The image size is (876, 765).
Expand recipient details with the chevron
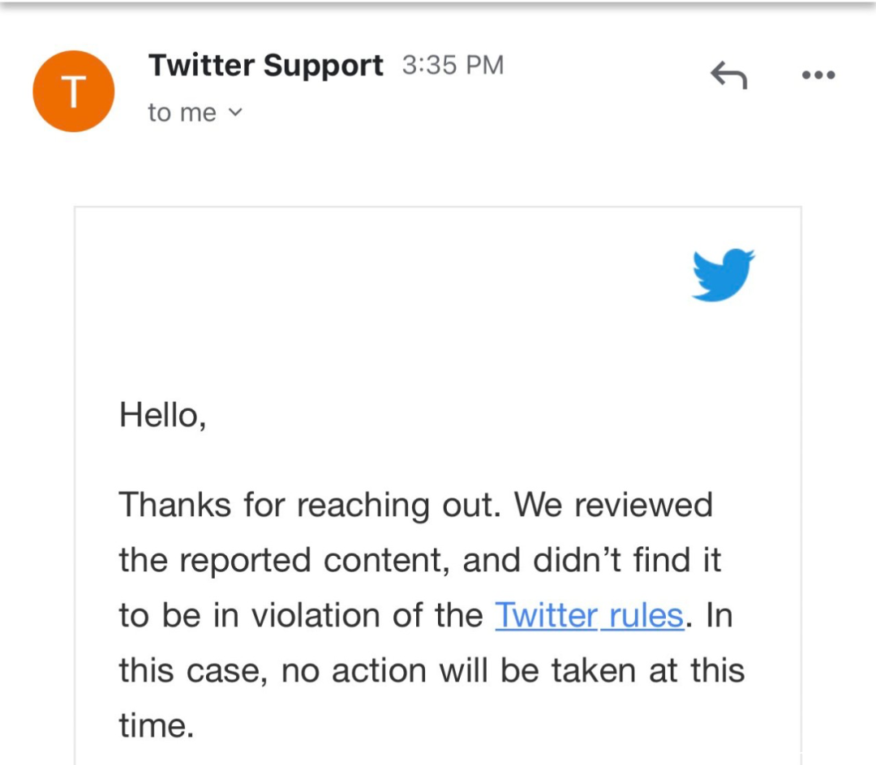(236, 113)
